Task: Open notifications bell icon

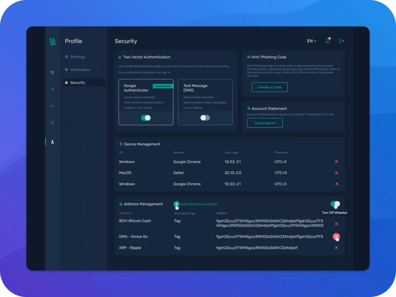Action: pyautogui.click(x=327, y=40)
